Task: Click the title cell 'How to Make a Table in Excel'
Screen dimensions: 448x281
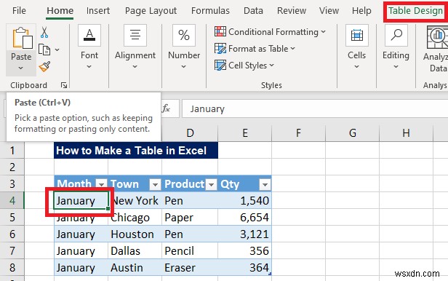Action: pos(136,150)
